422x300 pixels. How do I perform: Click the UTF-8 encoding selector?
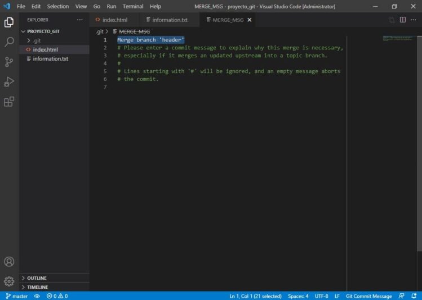tap(321, 296)
